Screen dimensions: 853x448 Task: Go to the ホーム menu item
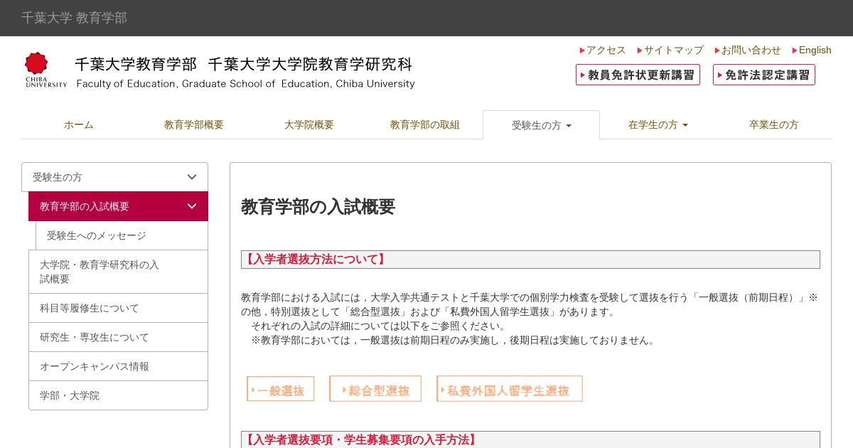click(79, 124)
